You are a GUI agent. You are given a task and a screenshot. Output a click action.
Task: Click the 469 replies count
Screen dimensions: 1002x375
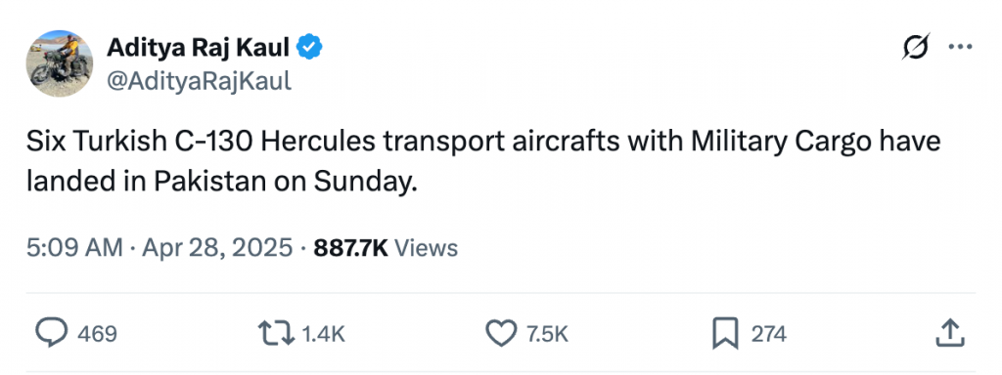coord(97,334)
